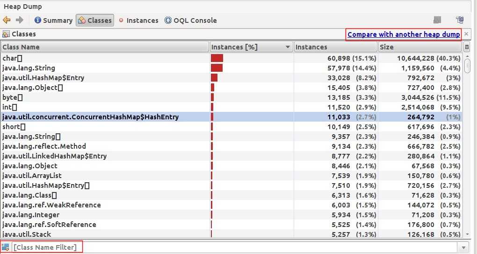Open the Class Name Filter dropdown arrow
This screenshot has height=254, width=477.
(x=463, y=247)
